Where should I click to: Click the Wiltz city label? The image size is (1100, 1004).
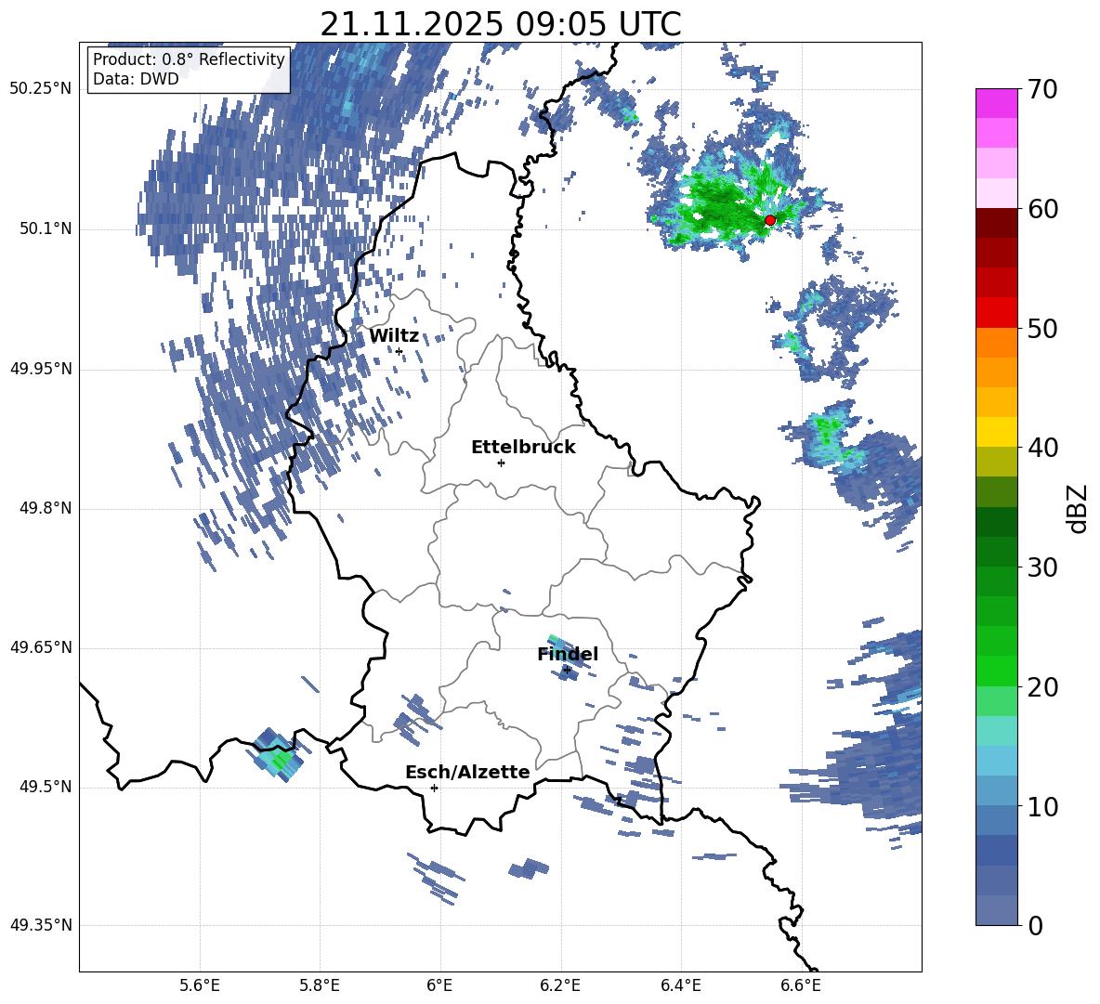point(394,336)
